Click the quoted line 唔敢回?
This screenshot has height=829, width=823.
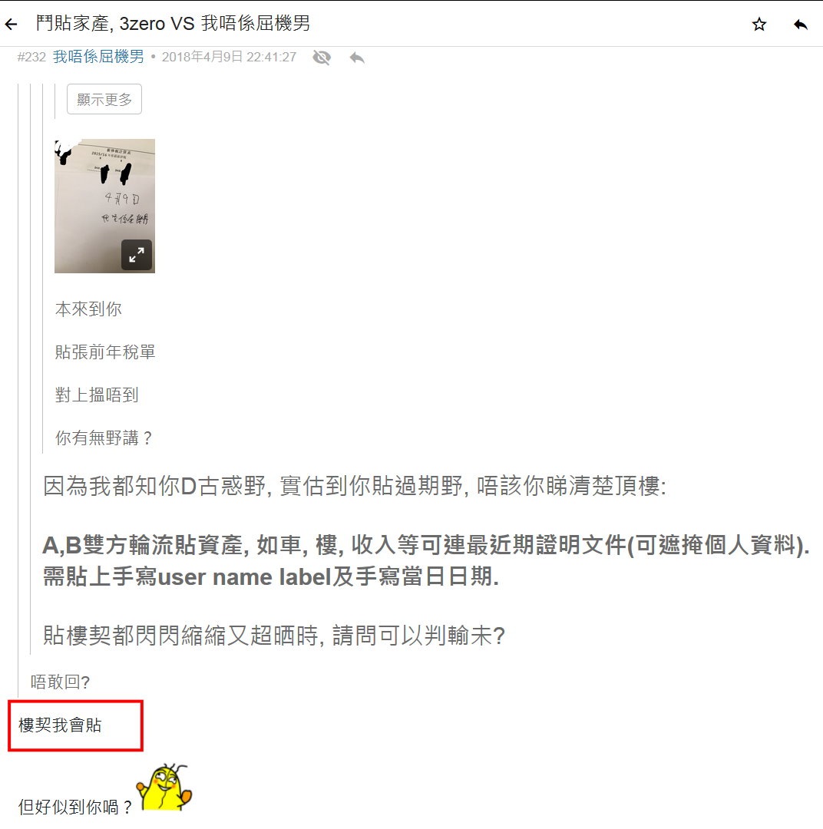[x=60, y=682]
